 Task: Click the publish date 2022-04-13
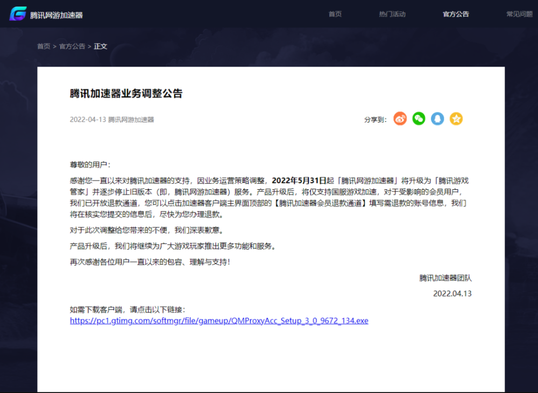click(x=88, y=120)
